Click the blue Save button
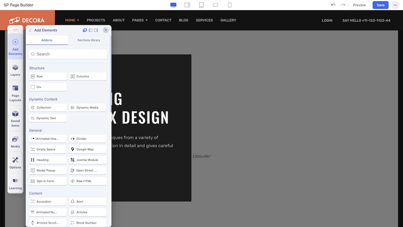403x227 pixels. click(380, 5)
